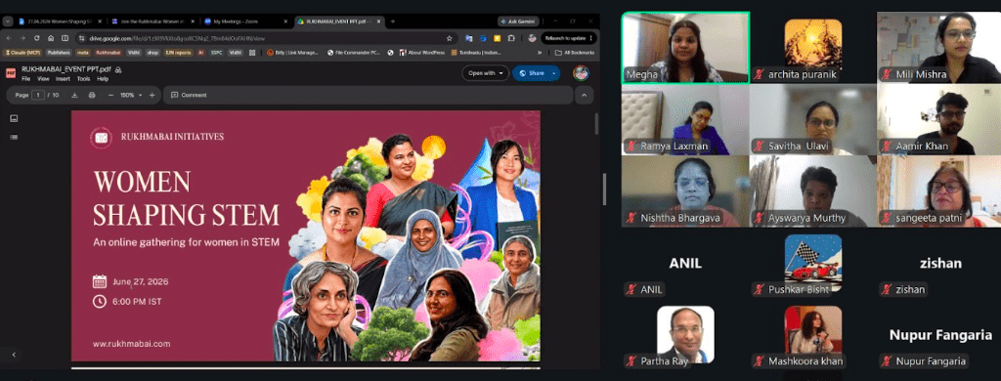Open the Chrome profile avatar
The image size is (1001, 381).
click(x=532, y=38)
